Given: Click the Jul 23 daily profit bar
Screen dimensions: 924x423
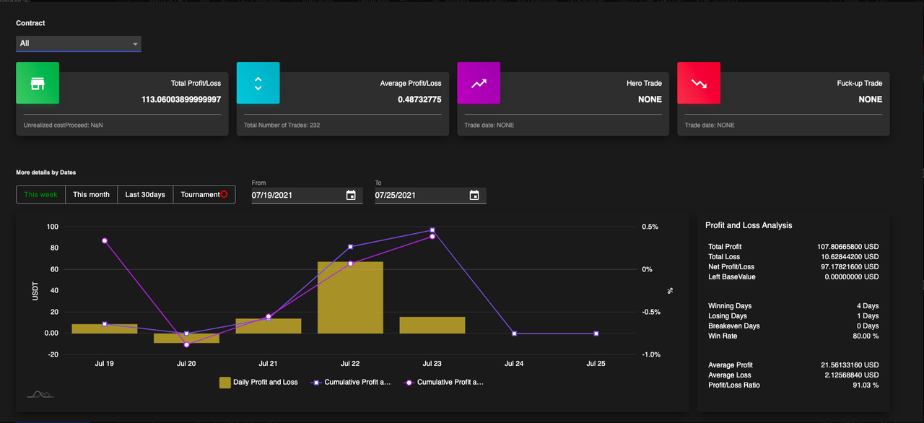Looking at the screenshot, I should click(432, 325).
